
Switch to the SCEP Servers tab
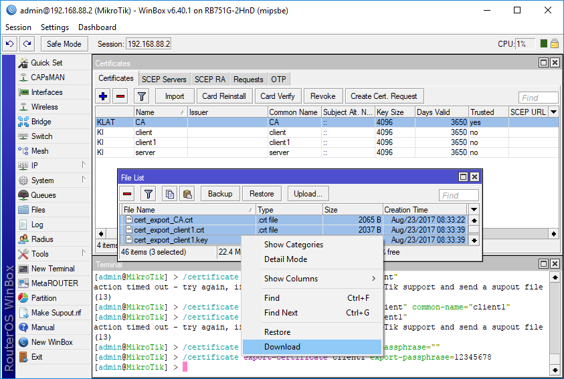(165, 79)
